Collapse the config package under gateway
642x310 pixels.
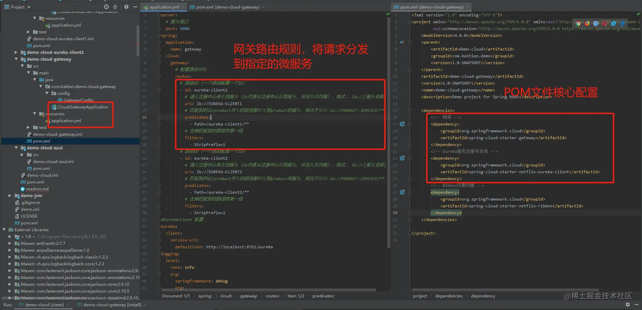point(48,93)
